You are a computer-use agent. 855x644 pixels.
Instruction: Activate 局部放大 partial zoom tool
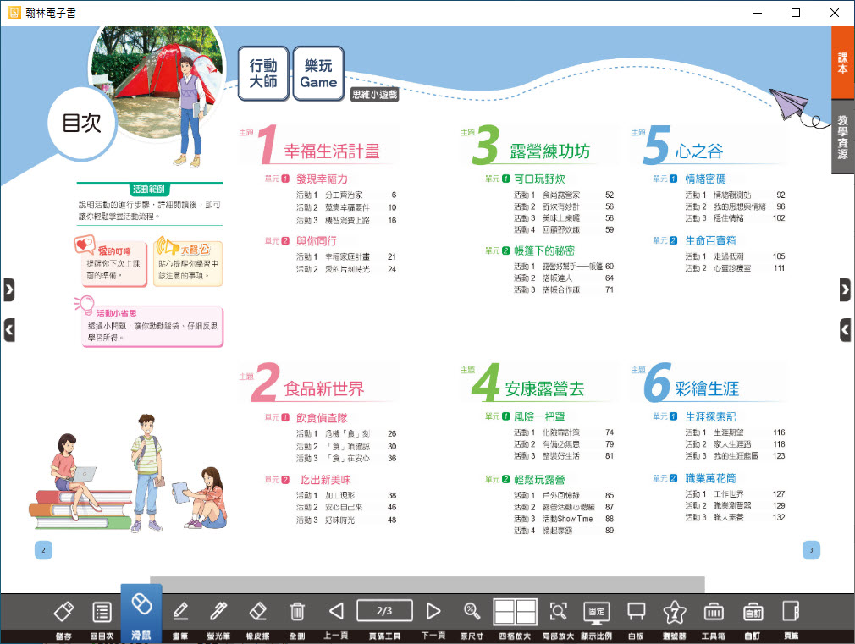(x=558, y=612)
